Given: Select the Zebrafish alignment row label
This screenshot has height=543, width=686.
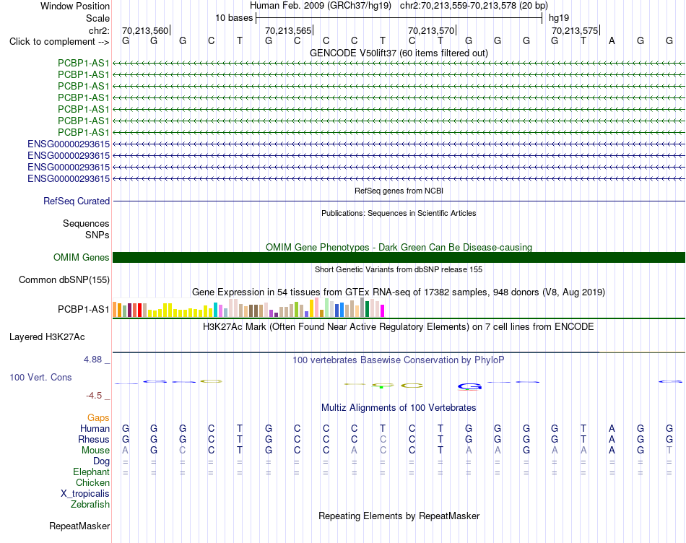Looking at the screenshot, I should 90,505.
